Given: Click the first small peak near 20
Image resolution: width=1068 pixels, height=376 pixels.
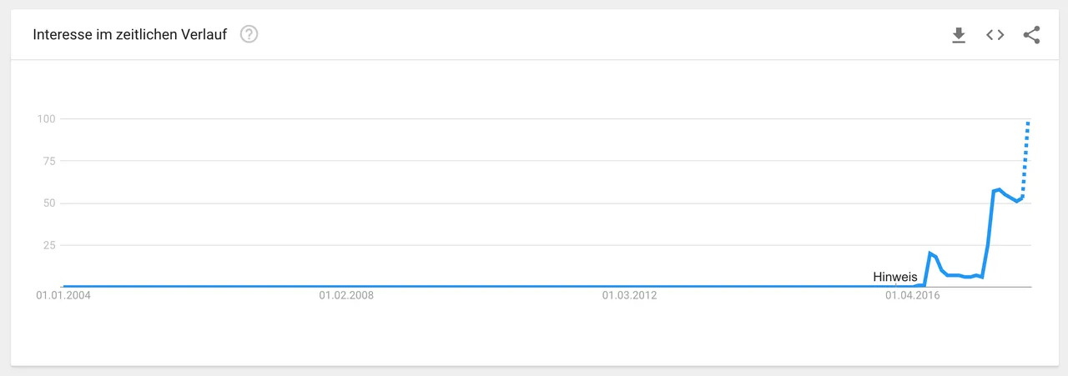Looking at the screenshot, I should click(929, 253).
